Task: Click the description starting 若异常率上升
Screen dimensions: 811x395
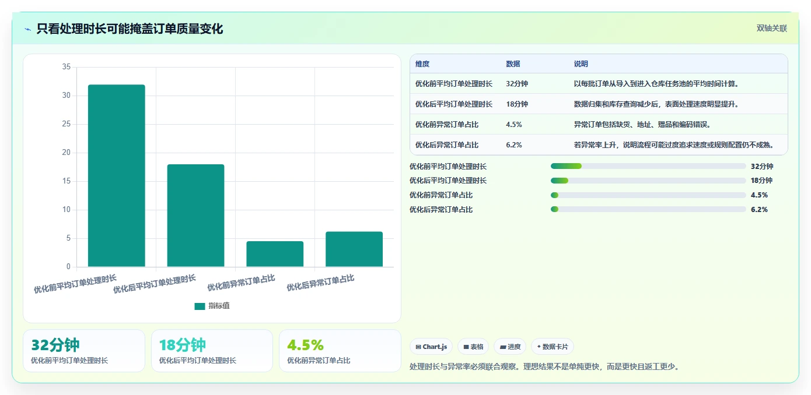Action: 674,145
